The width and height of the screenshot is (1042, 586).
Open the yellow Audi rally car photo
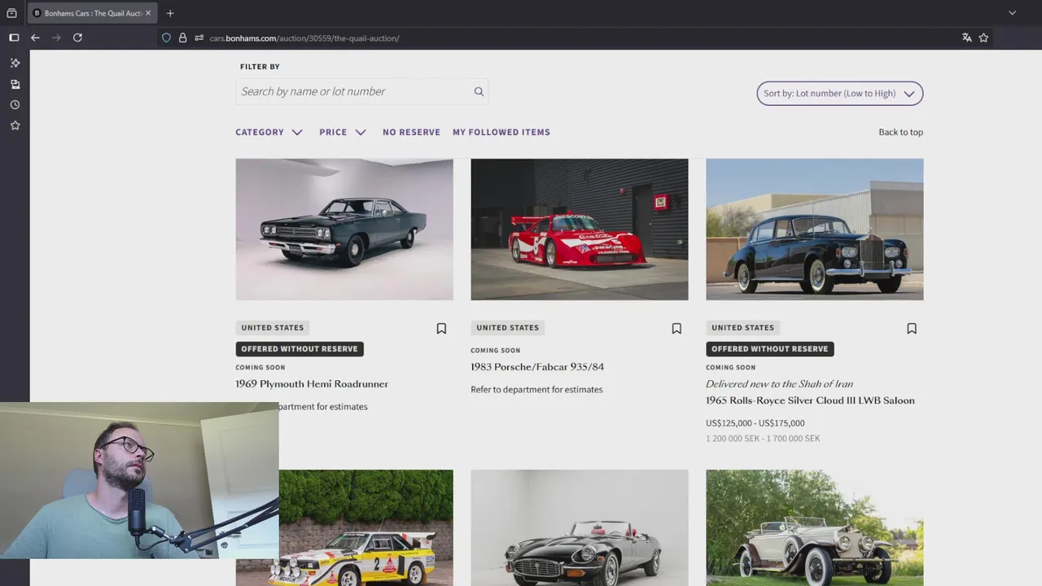366,527
